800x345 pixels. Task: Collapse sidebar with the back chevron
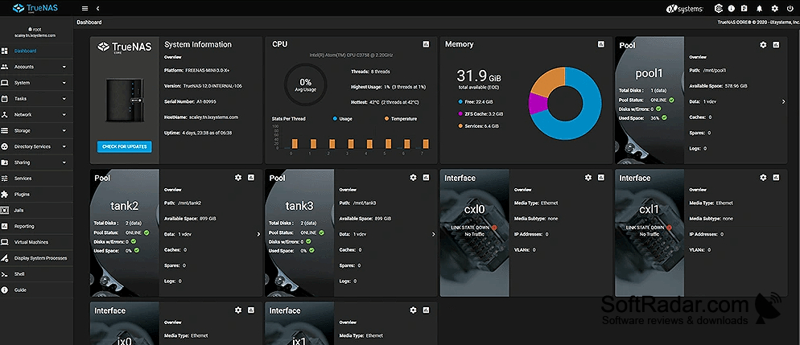[97, 8]
